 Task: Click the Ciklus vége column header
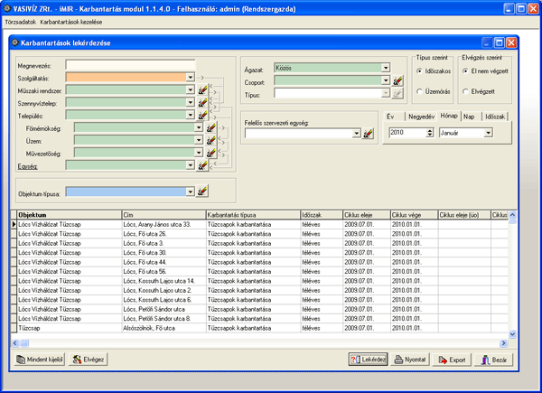pos(414,215)
